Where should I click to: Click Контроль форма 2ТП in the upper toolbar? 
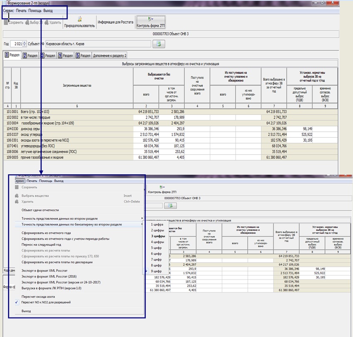click(x=151, y=22)
